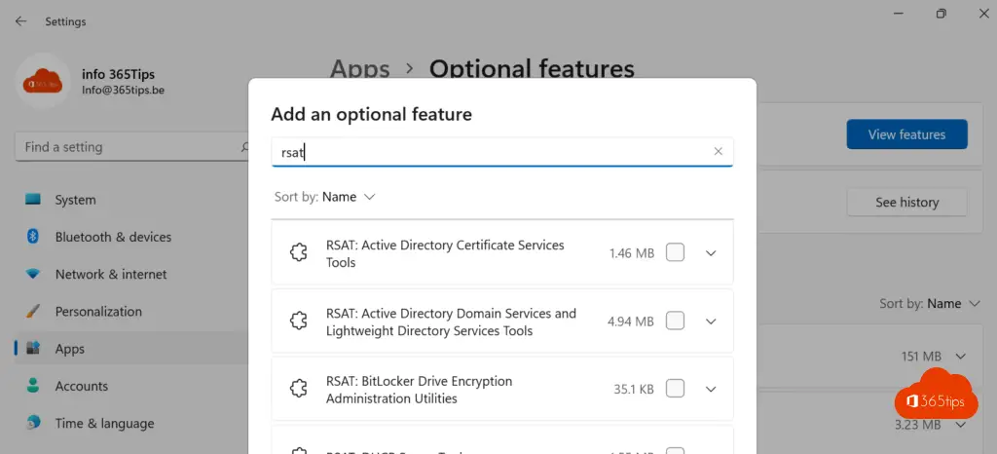
Task: Click the See history button
Action: (906, 203)
